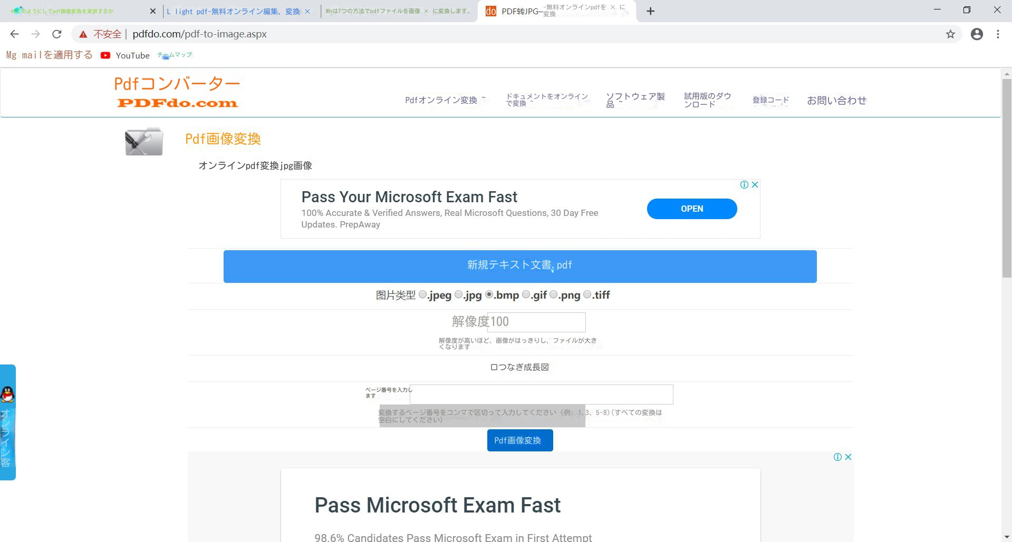Open the 試用版のダウンロード menu
Image resolution: width=1012 pixels, height=542 pixels.
pyautogui.click(x=708, y=100)
